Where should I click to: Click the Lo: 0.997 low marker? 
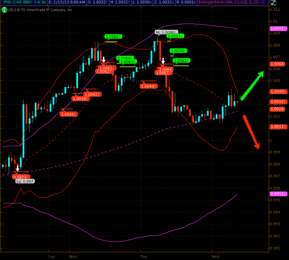pyautogui.click(x=24, y=181)
